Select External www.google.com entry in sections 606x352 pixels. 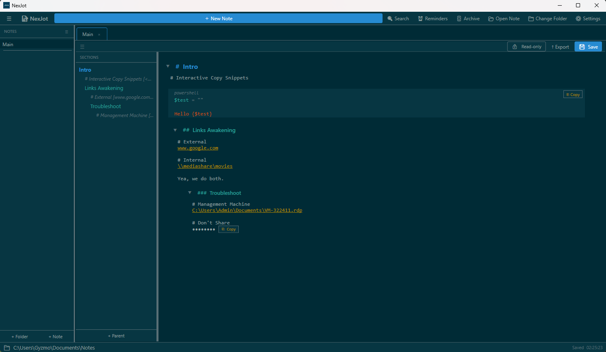pos(122,97)
